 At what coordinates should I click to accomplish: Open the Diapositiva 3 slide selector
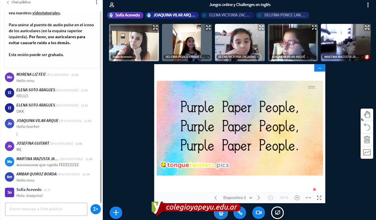[238, 198]
